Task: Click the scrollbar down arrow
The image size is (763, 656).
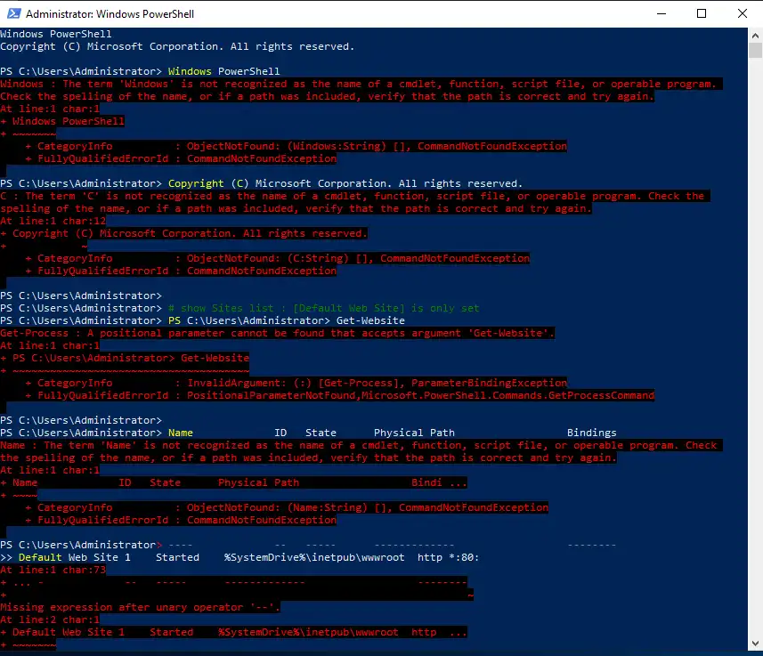Action: [755, 643]
